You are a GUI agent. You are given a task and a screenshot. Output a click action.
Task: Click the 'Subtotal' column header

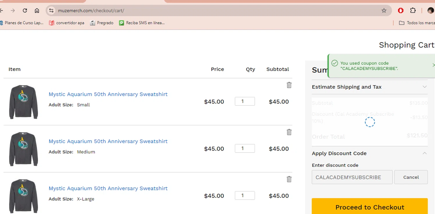coord(278,69)
